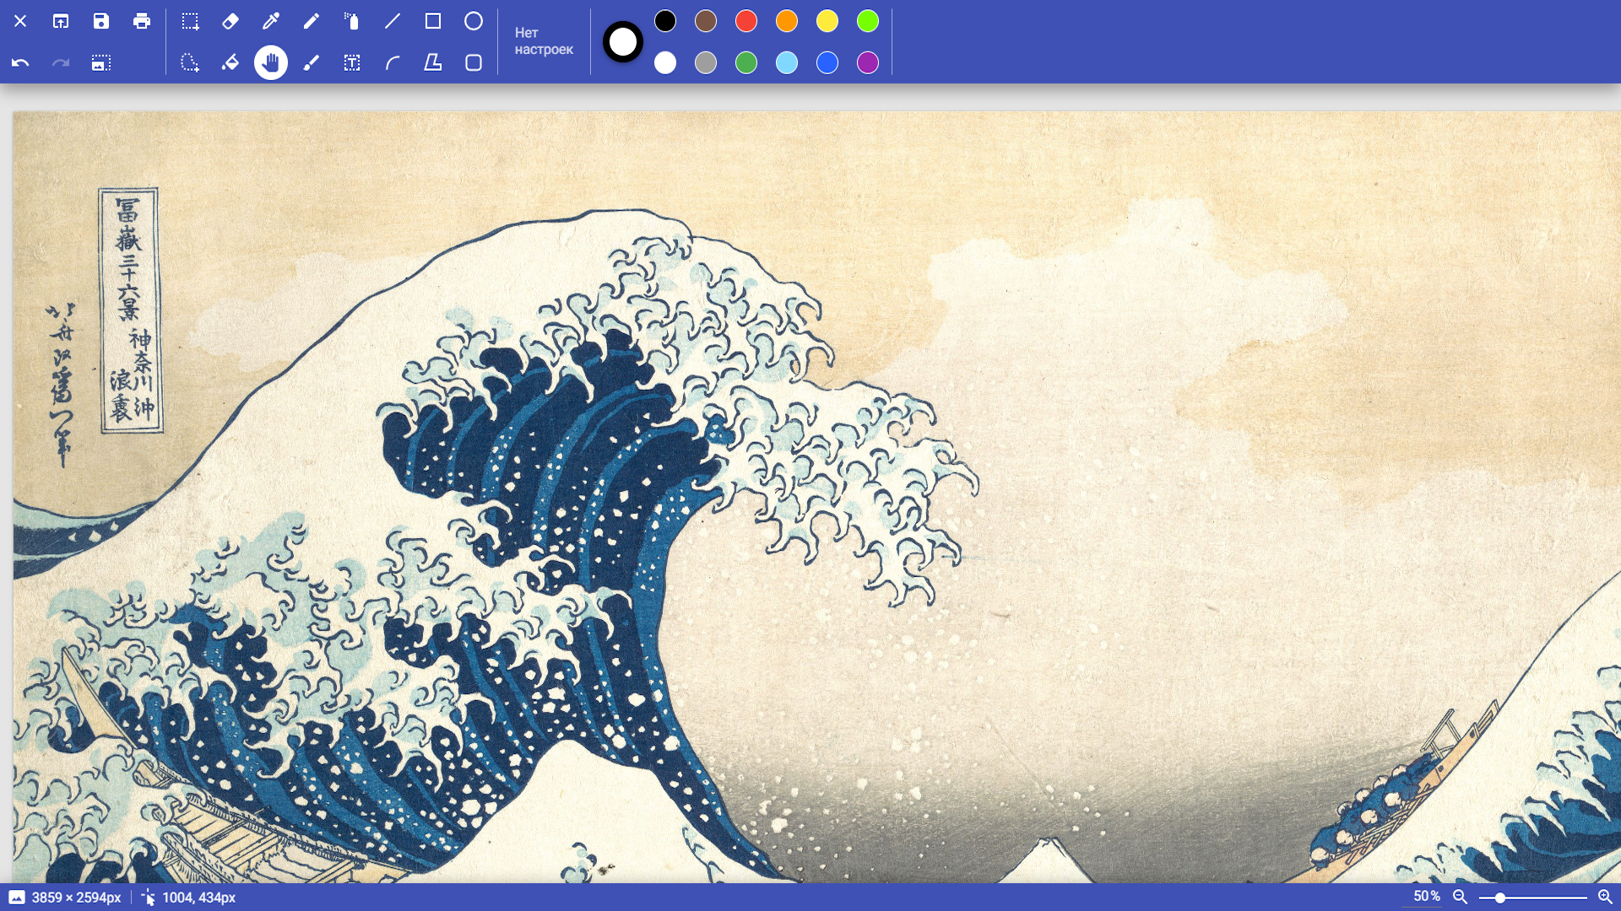Select the Fill bucket tool
The width and height of the screenshot is (1621, 911).
[231, 62]
